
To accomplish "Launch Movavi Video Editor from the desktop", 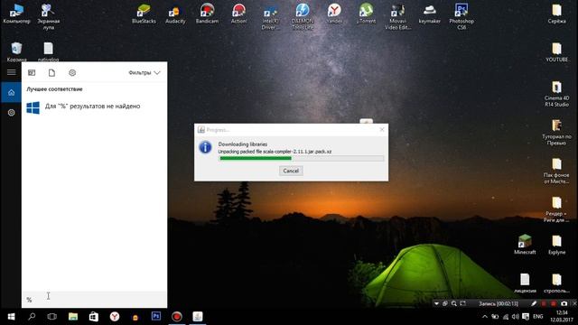I will click(397, 16).
